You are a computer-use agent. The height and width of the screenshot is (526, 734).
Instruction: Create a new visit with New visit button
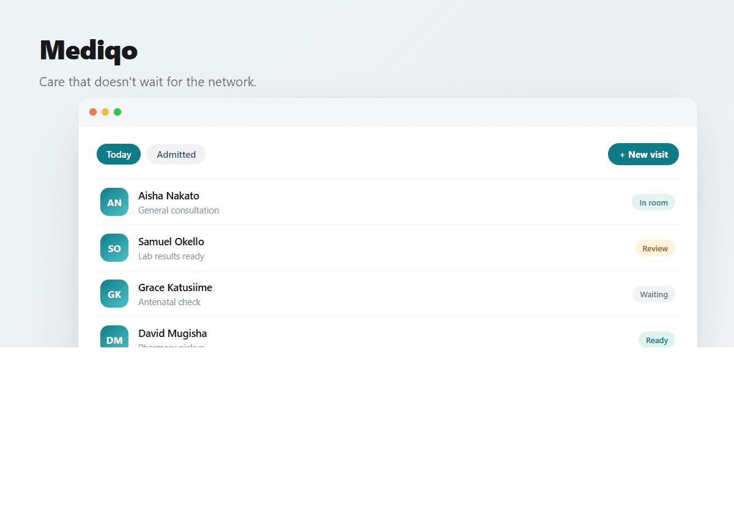pyautogui.click(x=643, y=154)
